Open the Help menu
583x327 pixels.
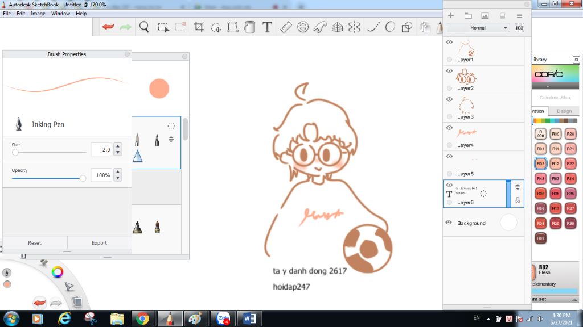(x=81, y=14)
